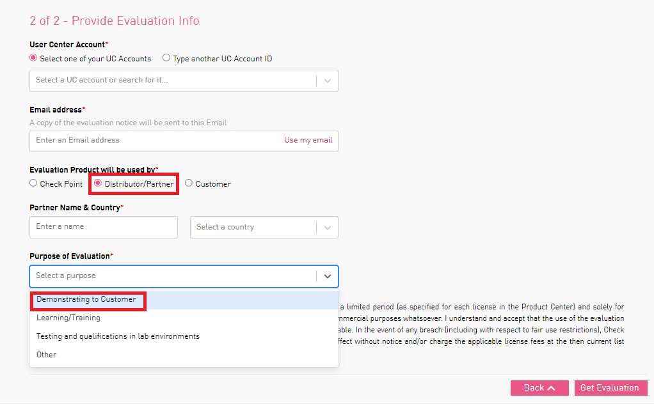
Task: Select 'Testing and qualifications in lab environments'
Action: pos(118,336)
